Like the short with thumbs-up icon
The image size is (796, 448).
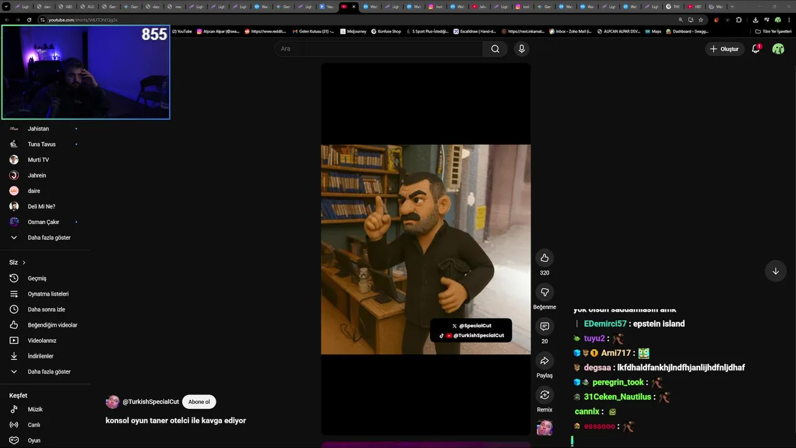545,258
